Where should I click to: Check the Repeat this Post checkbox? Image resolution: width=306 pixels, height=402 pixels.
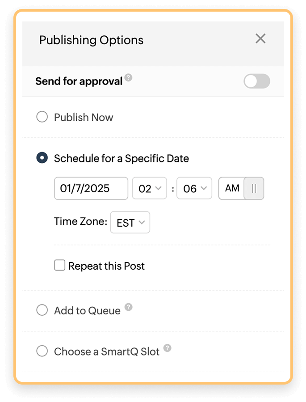pos(59,265)
